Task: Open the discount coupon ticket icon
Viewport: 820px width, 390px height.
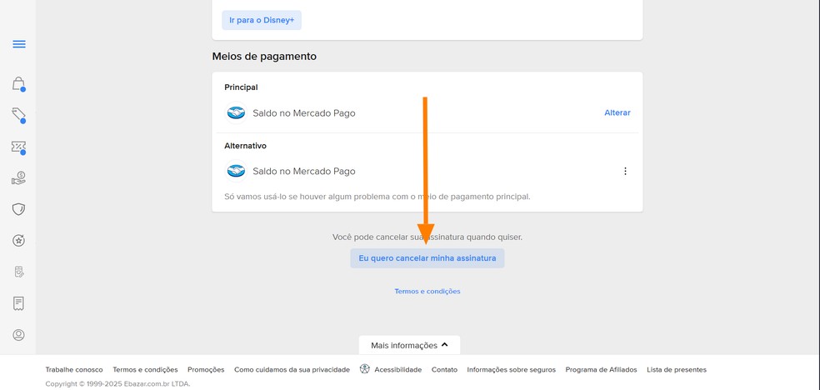Action: coord(18,147)
